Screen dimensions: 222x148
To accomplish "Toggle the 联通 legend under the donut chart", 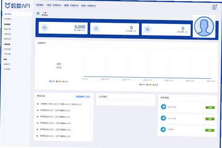I will (x=58, y=82).
